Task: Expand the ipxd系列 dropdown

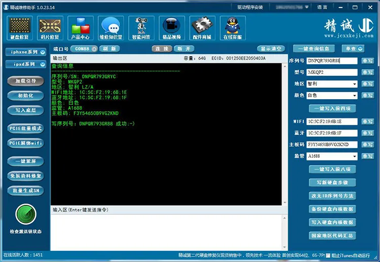Action: 26,64
